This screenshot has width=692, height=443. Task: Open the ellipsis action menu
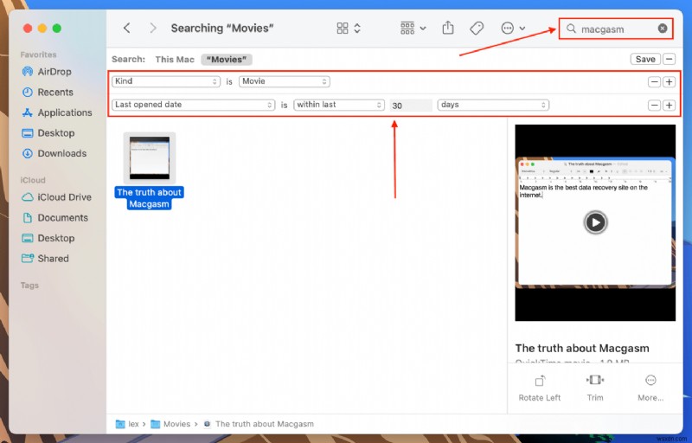coord(508,29)
